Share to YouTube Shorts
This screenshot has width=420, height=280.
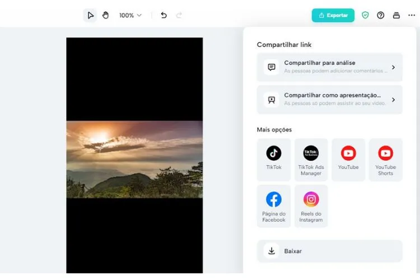click(x=385, y=160)
